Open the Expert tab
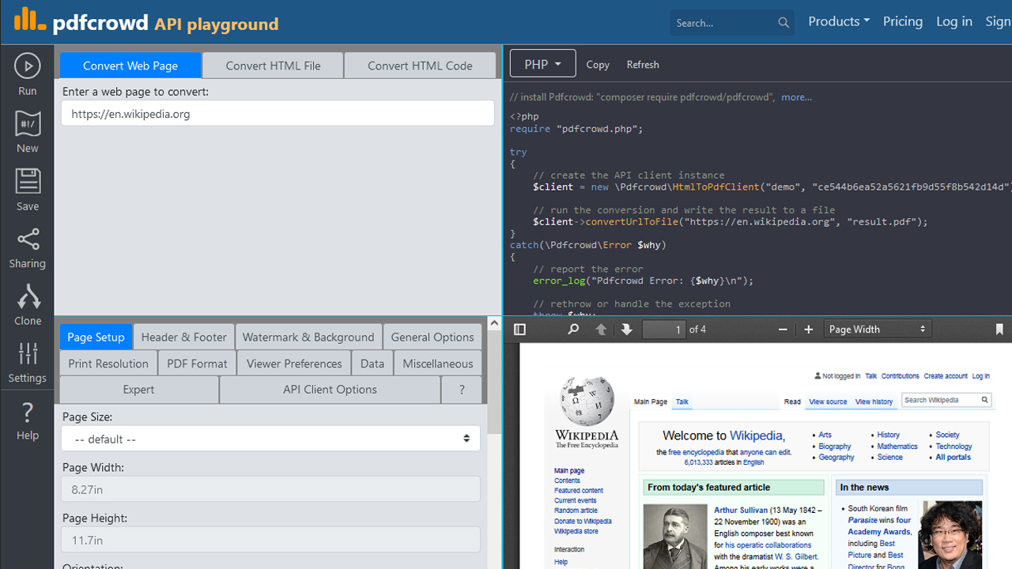Screen dimensions: 1012x569 pos(139,390)
